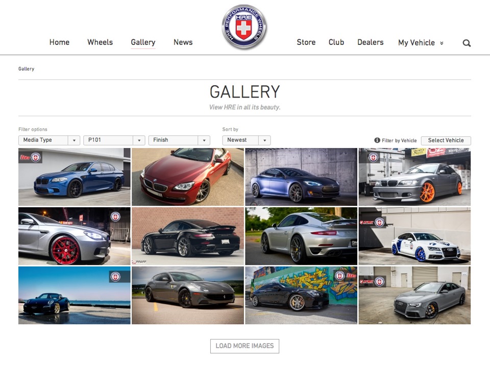Open the gray BMW with orange wheels thumbnail
Image resolution: width=490 pixels, height=366 pixels.
pyautogui.click(x=414, y=177)
